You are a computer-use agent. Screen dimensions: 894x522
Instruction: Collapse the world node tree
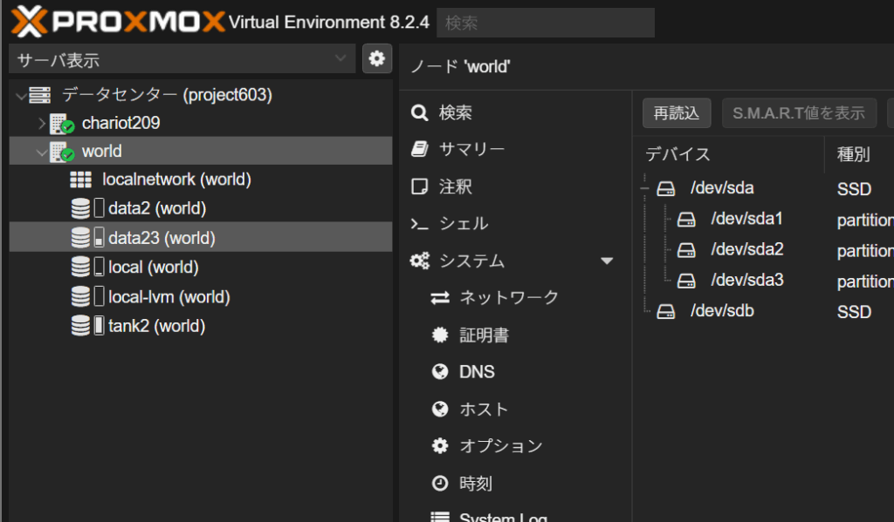coord(41,153)
